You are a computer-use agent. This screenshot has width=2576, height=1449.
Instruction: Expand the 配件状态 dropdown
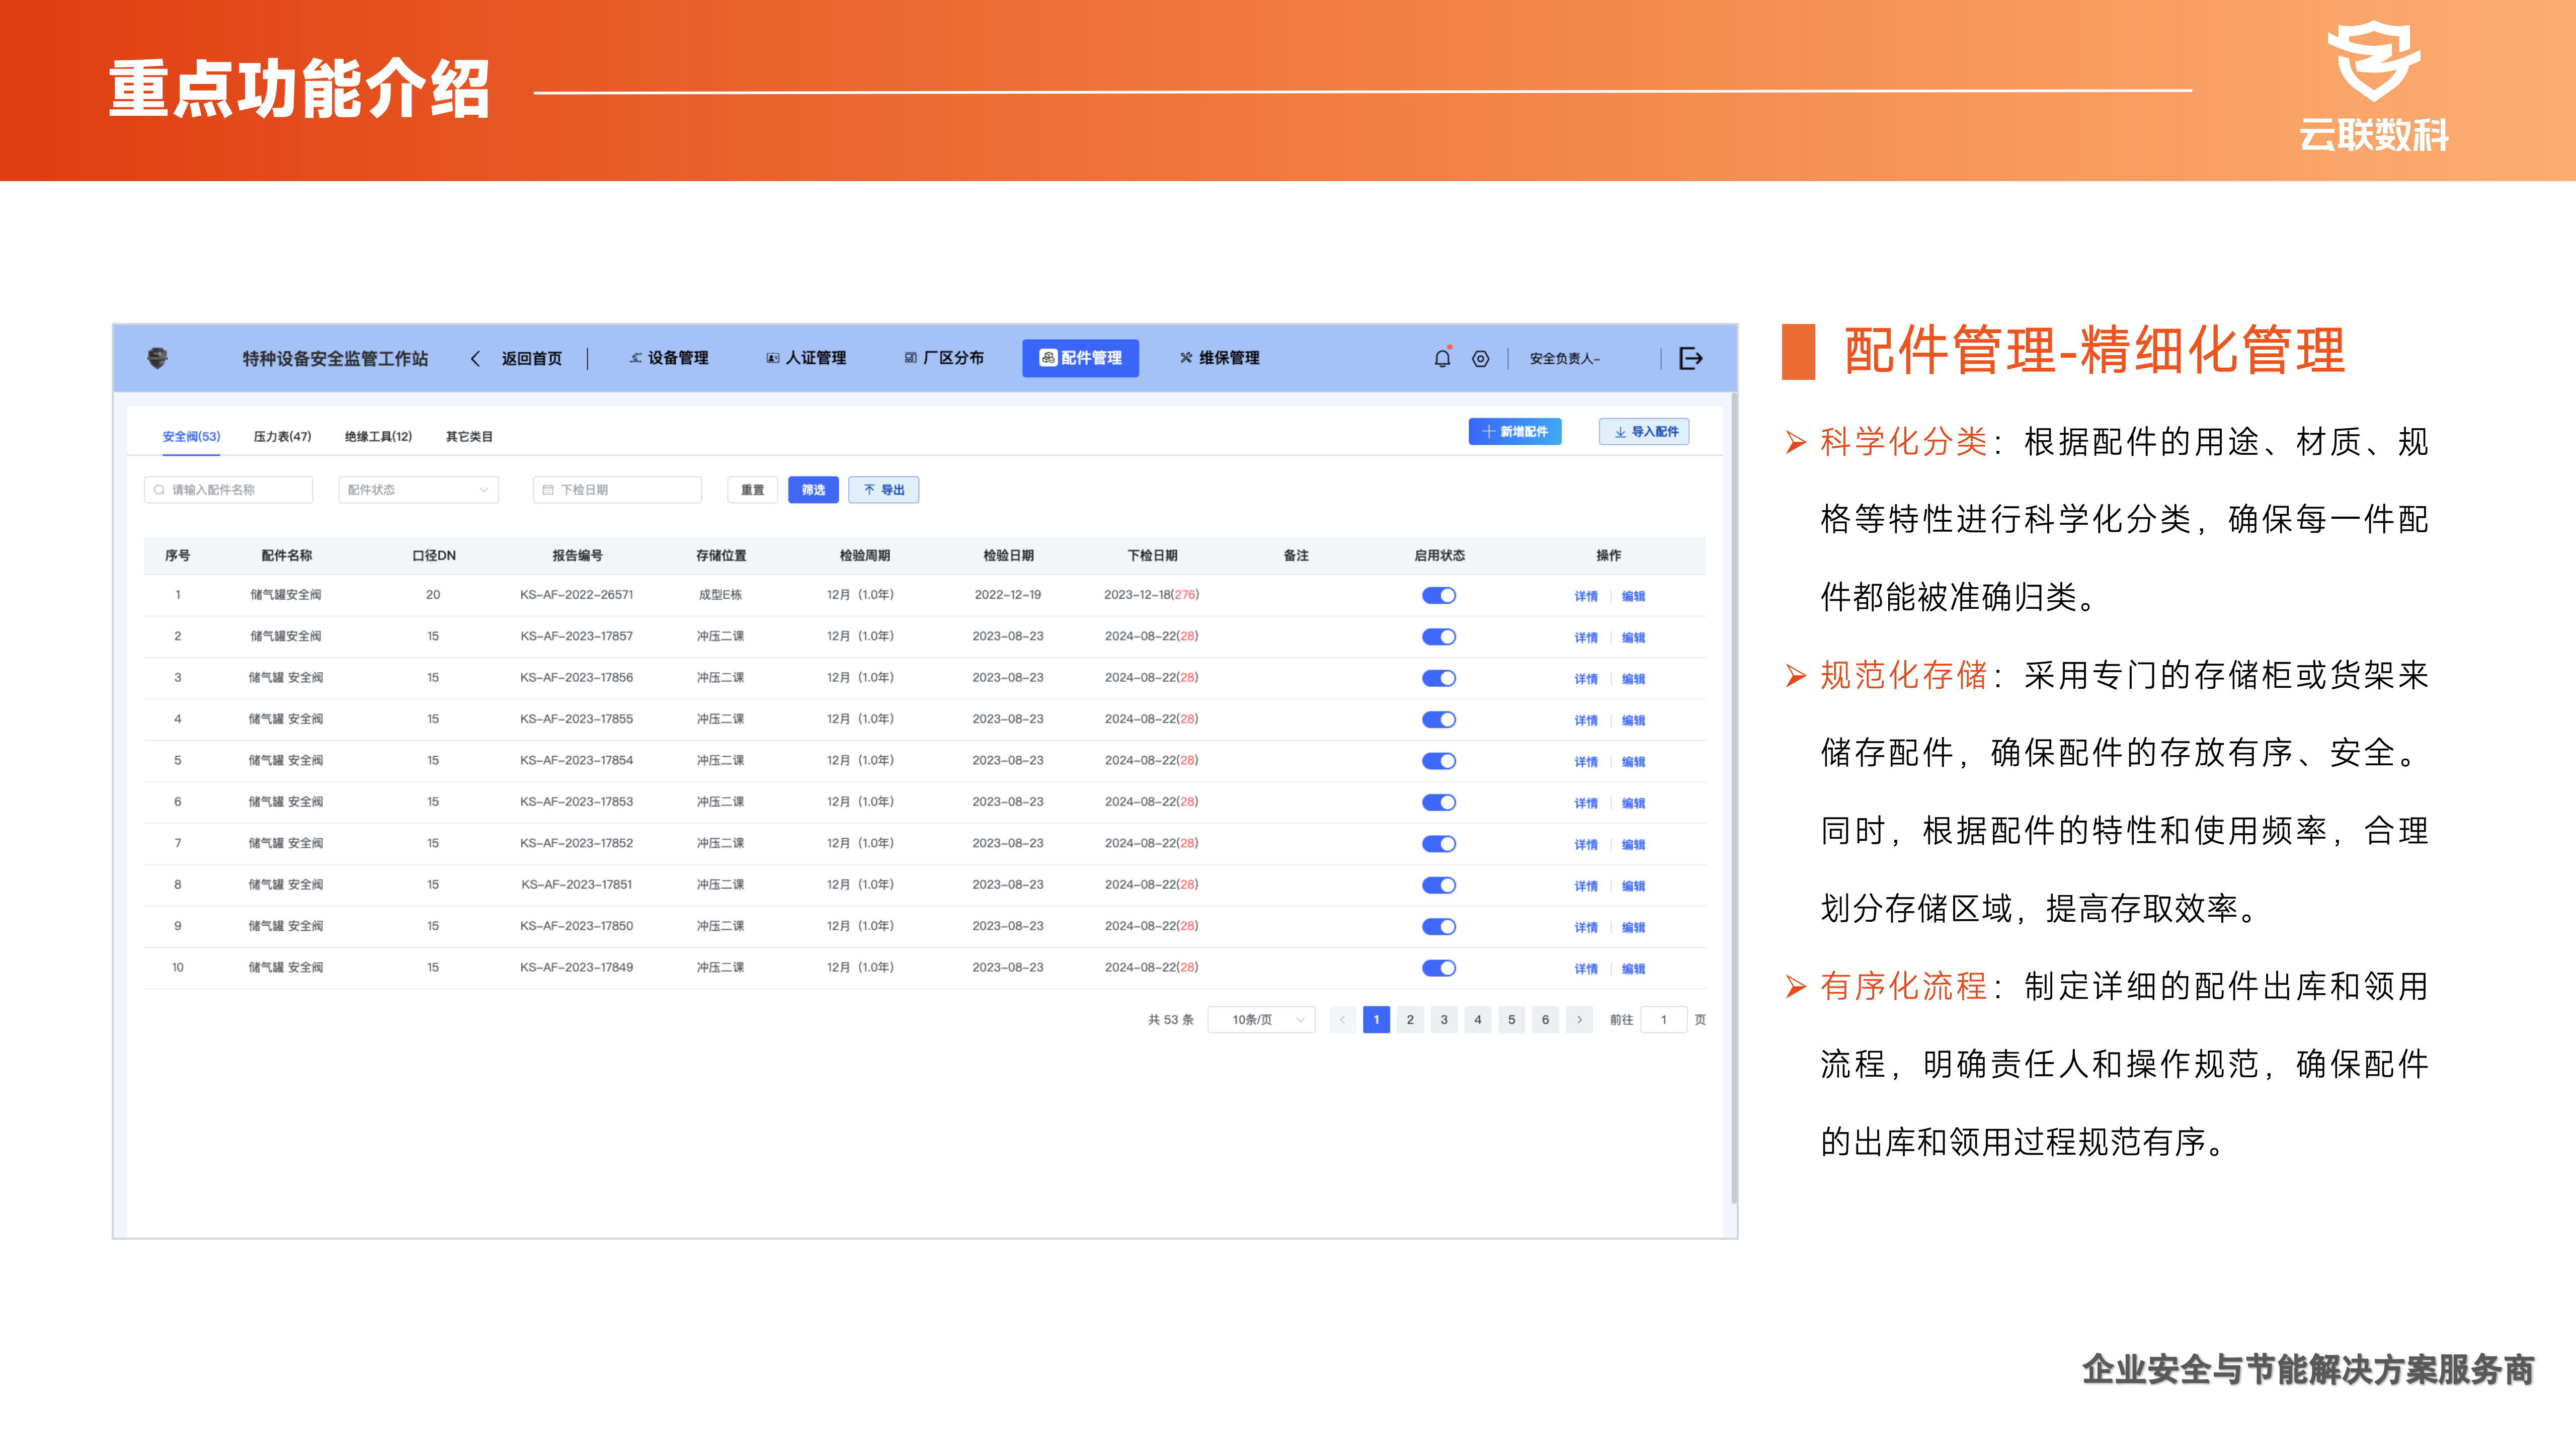click(418, 490)
